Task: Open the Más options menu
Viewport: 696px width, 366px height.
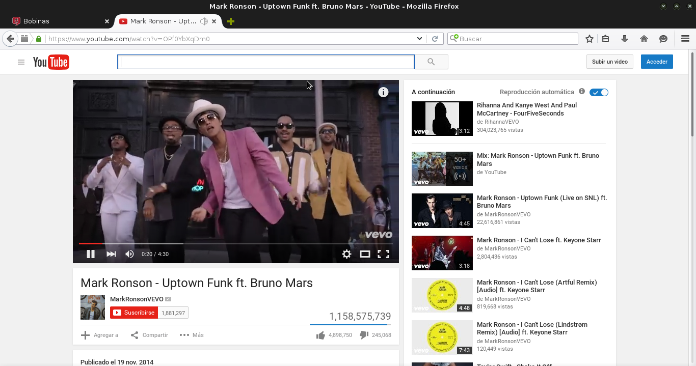Action: (x=192, y=335)
